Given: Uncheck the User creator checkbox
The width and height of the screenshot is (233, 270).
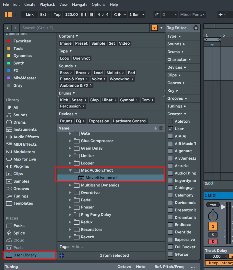Looking at the screenshot, I should coord(170,129).
